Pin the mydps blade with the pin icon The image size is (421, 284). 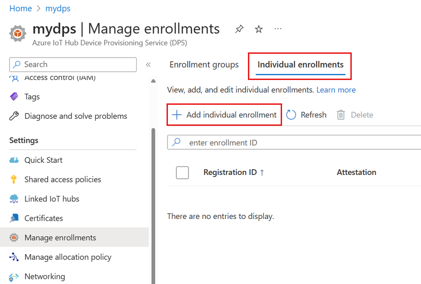239,29
